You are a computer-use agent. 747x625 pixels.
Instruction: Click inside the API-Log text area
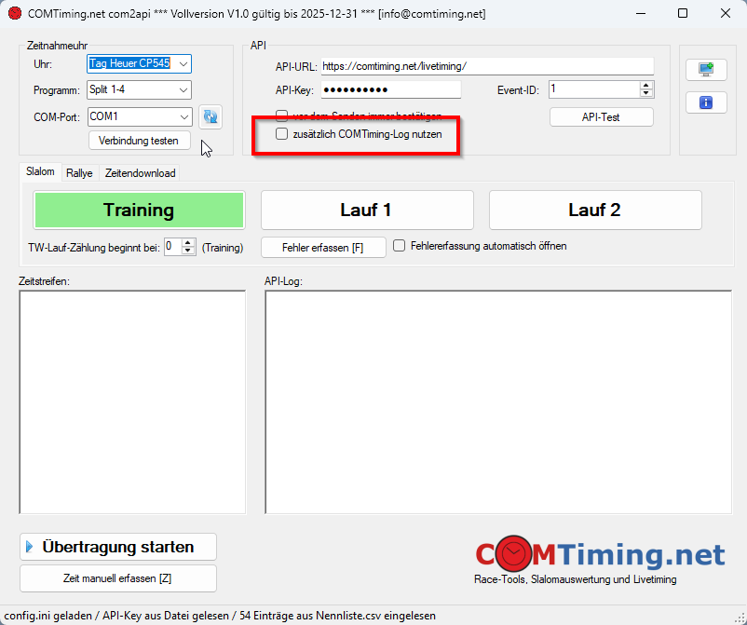click(498, 402)
